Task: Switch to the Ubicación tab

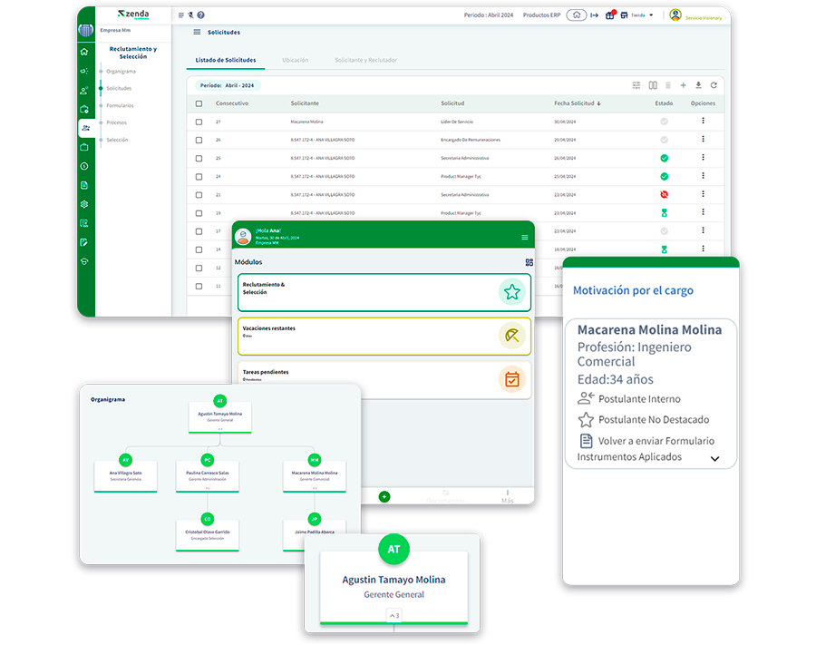Action: [x=295, y=60]
